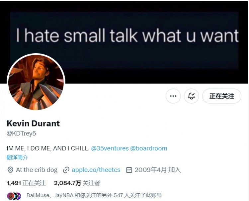The image size is (249, 201).
Task: Click the Kevin Durant display name
Action: pyautogui.click(x=33, y=124)
